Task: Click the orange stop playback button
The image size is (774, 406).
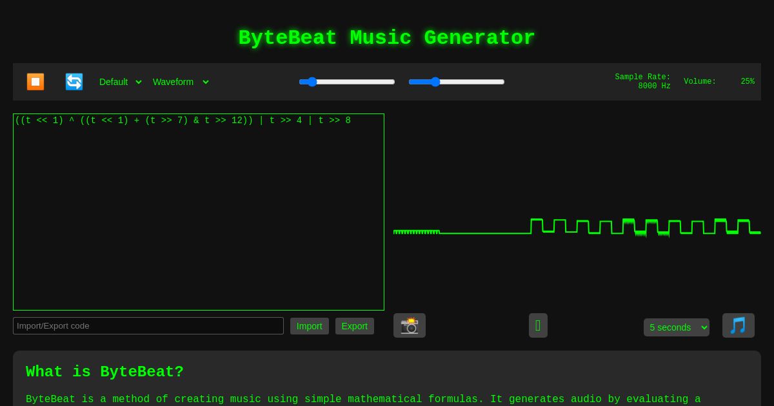Action: click(x=35, y=81)
